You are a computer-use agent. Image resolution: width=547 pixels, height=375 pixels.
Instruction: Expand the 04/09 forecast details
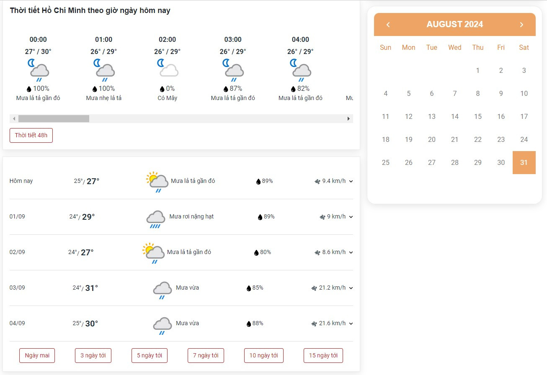[351, 324]
